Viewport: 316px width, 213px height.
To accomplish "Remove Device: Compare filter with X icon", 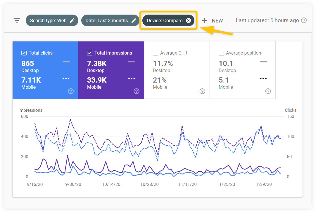I will (x=189, y=20).
